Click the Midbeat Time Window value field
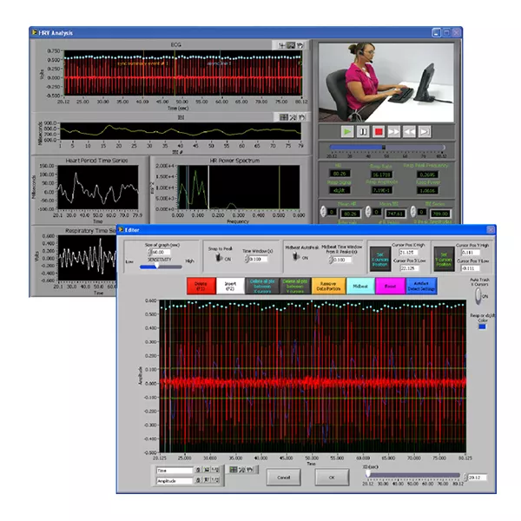Screen dimensions: 521x521 [343, 260]
